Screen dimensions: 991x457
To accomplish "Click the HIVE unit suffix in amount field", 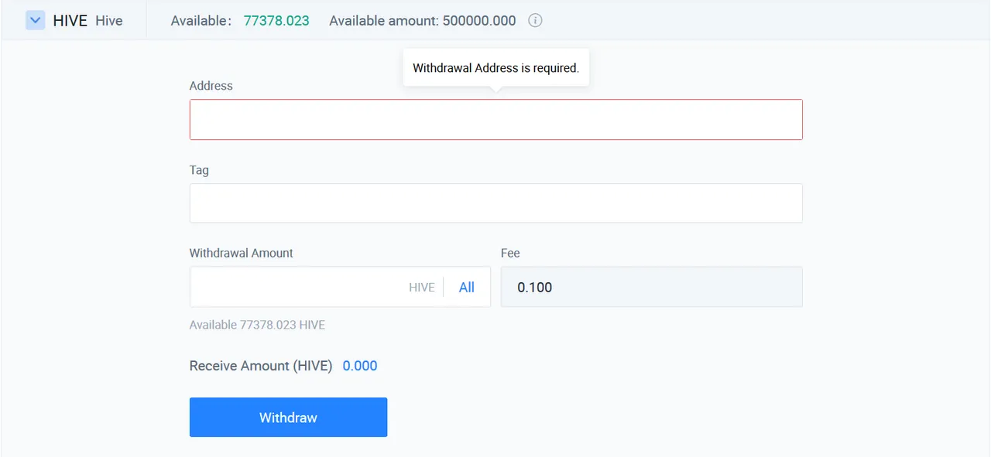I will click(x=422, y=287).
